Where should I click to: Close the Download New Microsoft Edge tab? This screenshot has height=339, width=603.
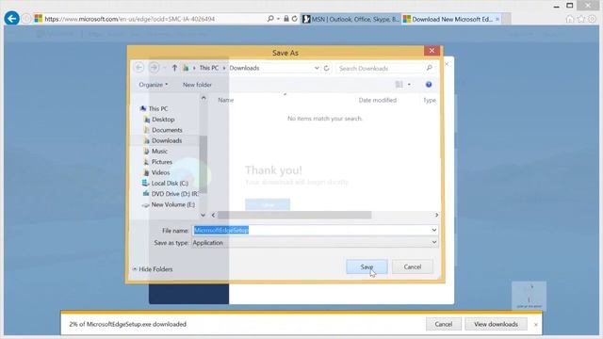coord(497,19)
